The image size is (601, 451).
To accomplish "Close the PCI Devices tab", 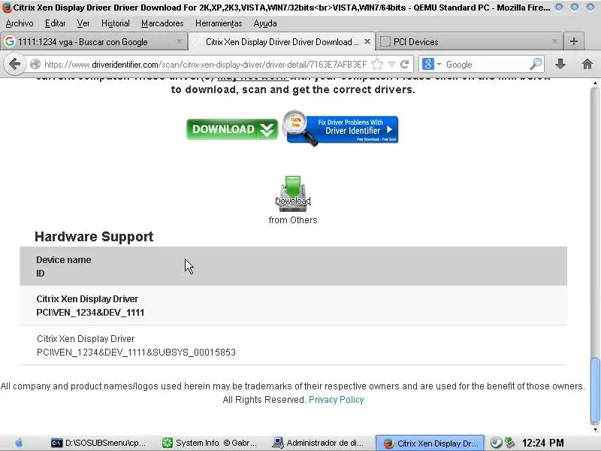I will 555,41.
